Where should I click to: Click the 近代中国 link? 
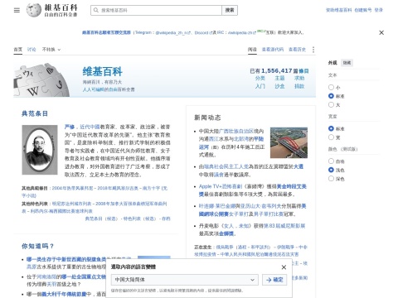(x=90, y=127)
